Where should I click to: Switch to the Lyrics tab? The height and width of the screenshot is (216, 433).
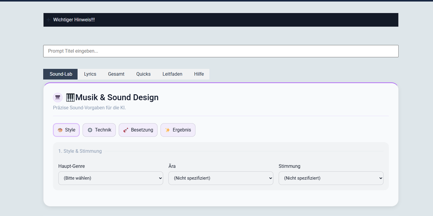(90, 74)
